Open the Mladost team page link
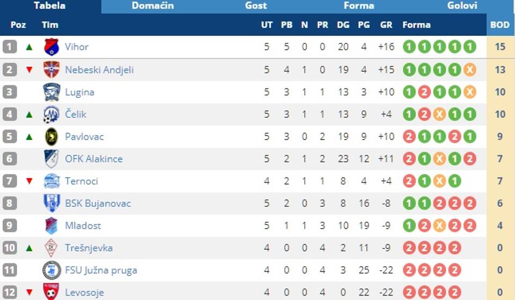Image resolution: width=515 pixels, height=300 pixels. tap(83, 226)
